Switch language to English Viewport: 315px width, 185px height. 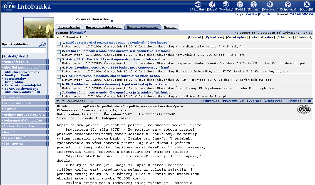click(264, 14)
